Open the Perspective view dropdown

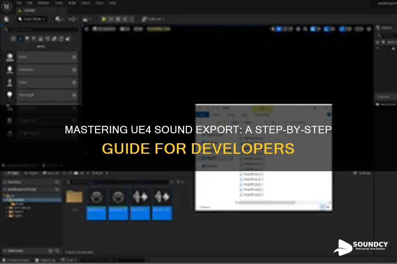(x=104, y=29)
